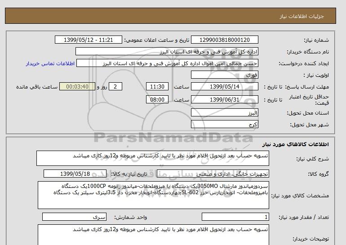346x245 pixels.
Task: Select the شماره نیاز field 1299003818000120
Action: pos(224,40)
